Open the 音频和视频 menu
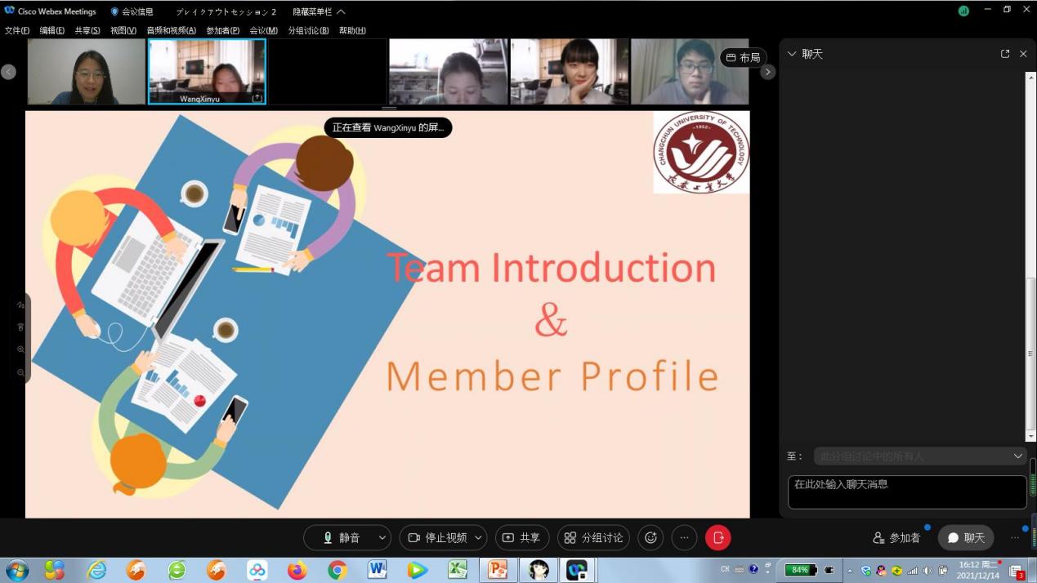1037x583 pixels. tap(171, 30)
